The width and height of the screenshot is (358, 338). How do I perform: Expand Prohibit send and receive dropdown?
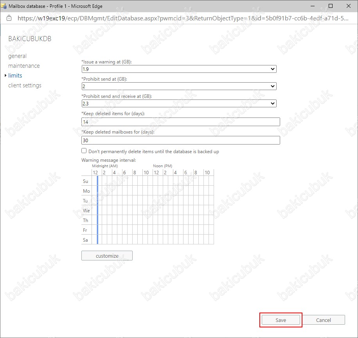179,103
